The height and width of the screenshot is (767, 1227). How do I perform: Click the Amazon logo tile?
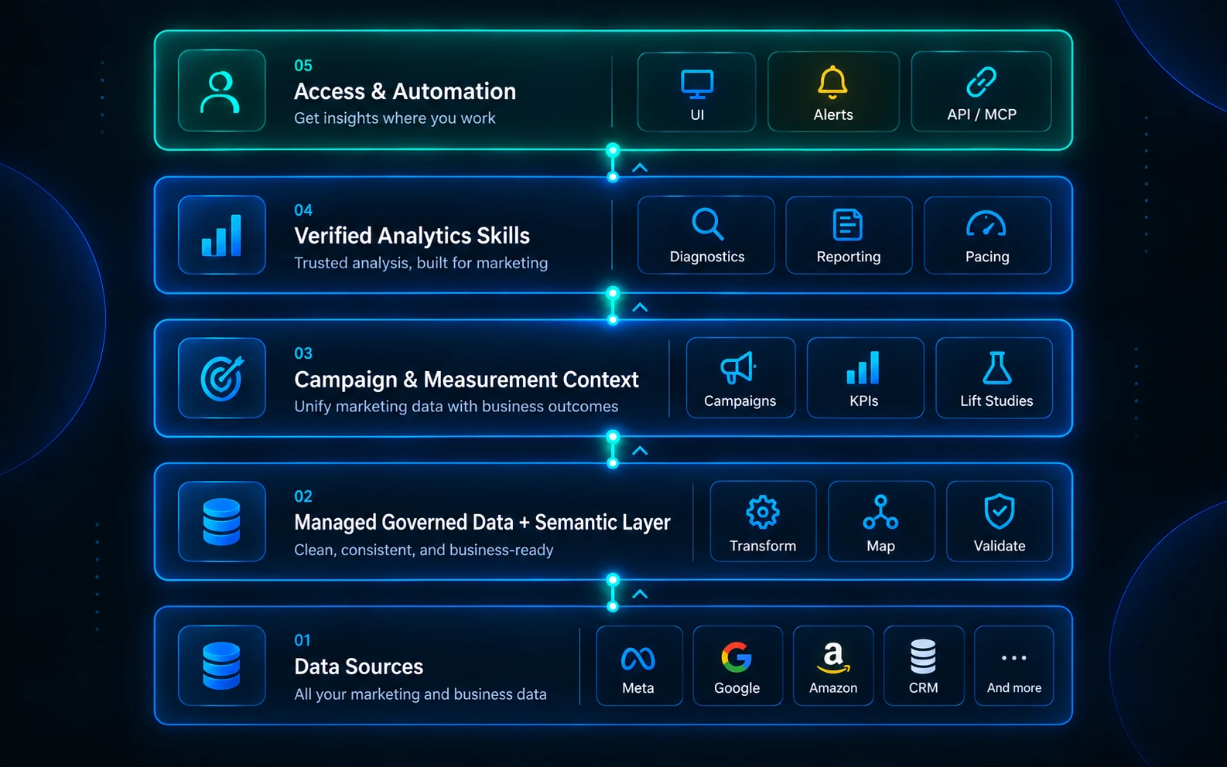[833, 666]
